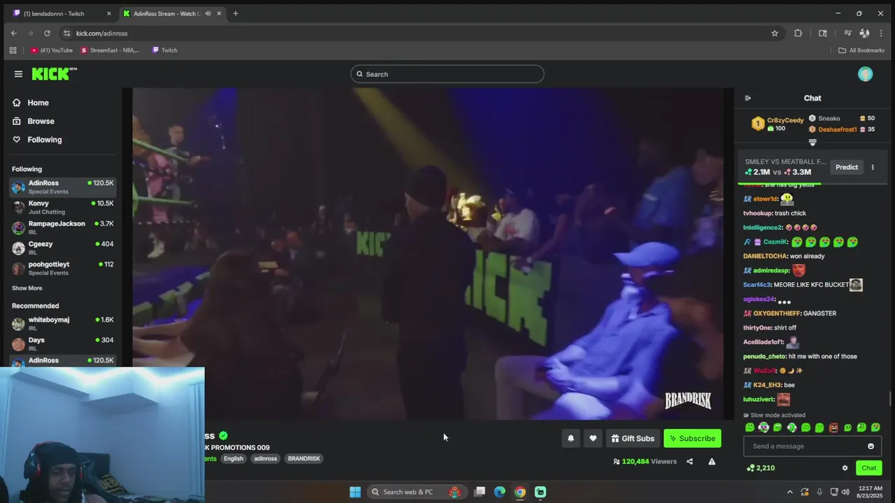Open Chrome from the taskbar
Viewport: 895px width, 503px height.
[x=520, y=492]
